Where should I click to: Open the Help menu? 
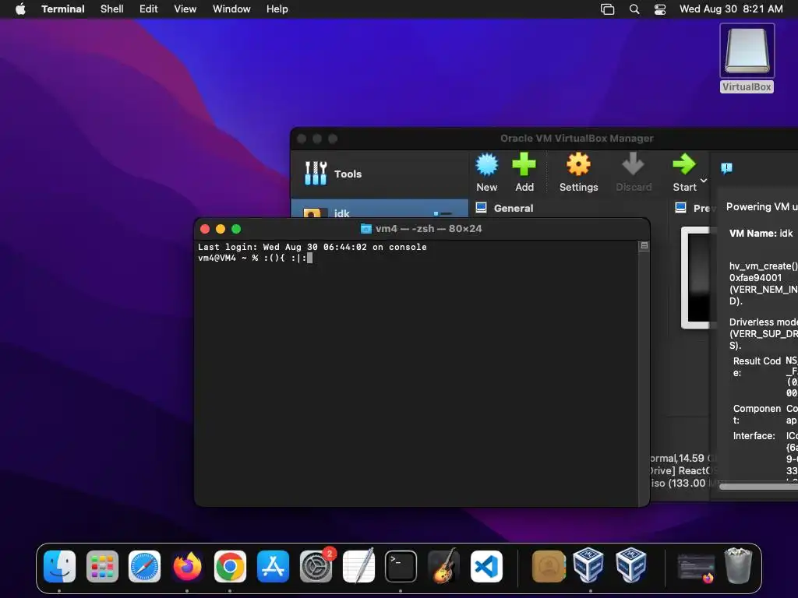click(277, 9)
